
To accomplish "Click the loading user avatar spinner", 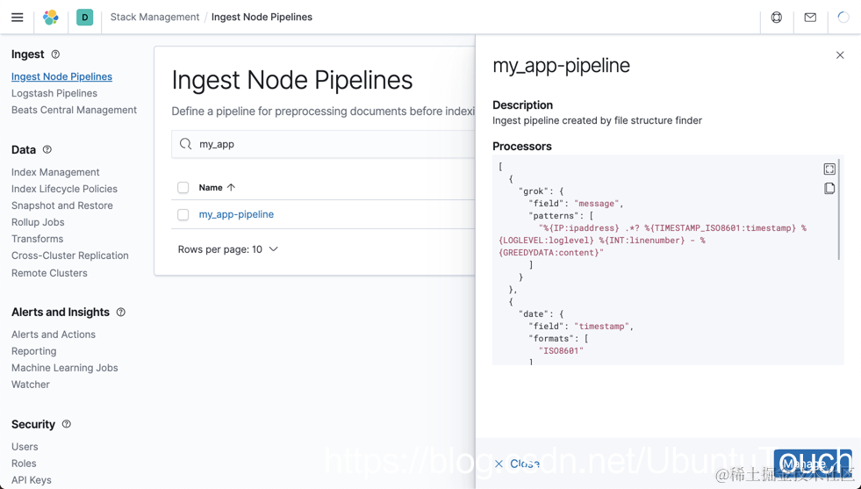I will tap(843, 17).
